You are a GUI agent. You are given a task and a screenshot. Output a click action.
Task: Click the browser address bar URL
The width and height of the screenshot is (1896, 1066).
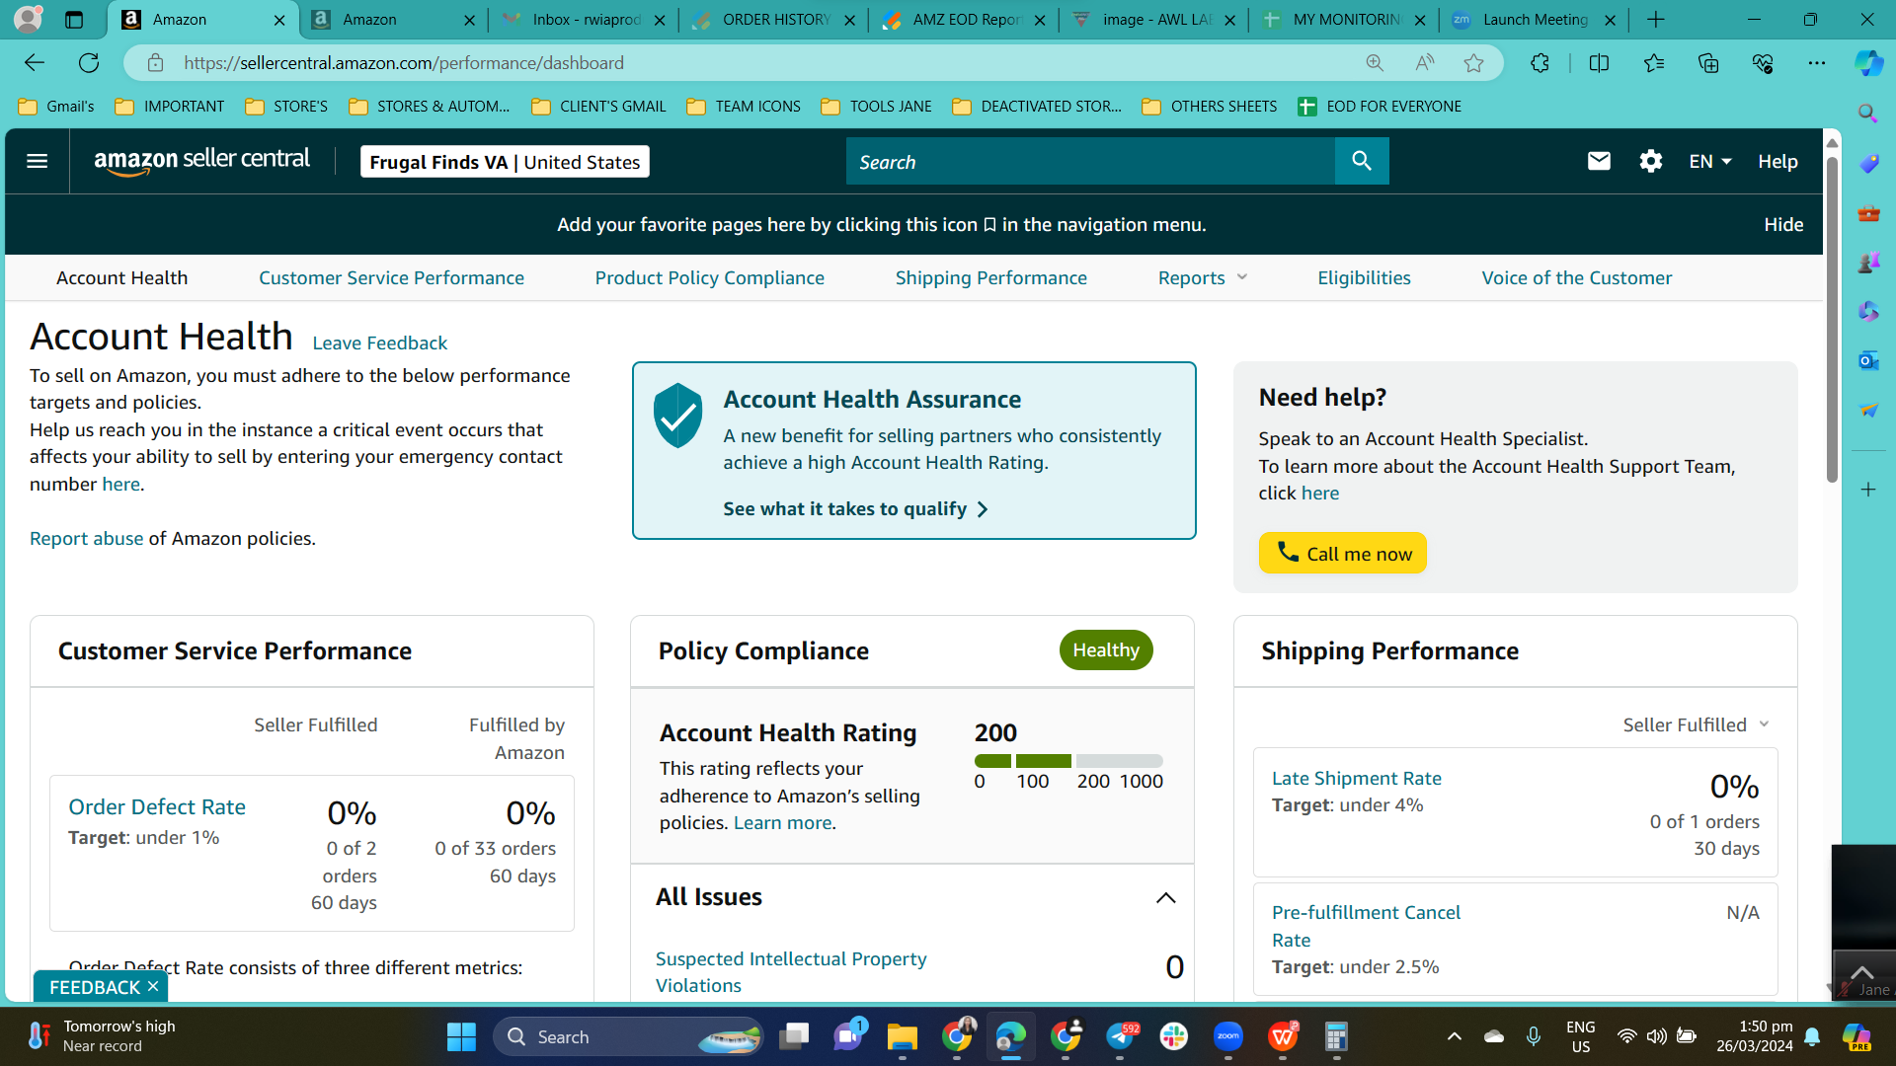(x=404, y=63)
